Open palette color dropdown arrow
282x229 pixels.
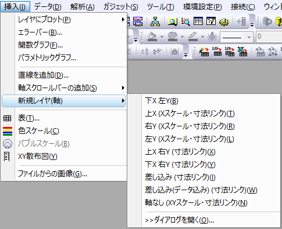[x=182, y=37]
